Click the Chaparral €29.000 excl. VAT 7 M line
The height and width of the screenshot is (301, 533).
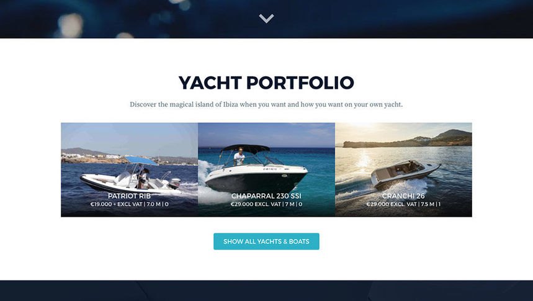coord(266,204)
